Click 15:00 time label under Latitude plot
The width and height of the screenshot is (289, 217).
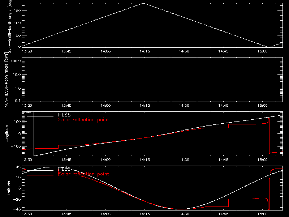pyautogui.click(x=263, y=214)
